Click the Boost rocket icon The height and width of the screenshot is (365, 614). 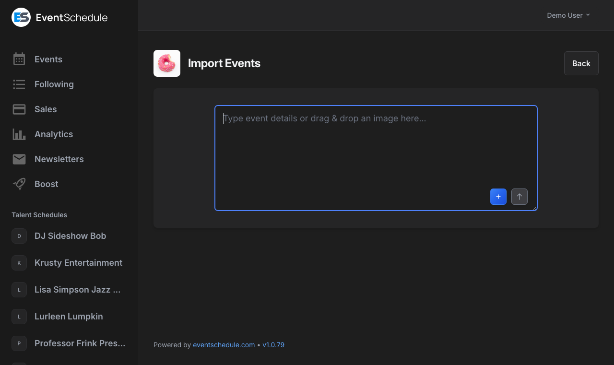coord(19,184)
